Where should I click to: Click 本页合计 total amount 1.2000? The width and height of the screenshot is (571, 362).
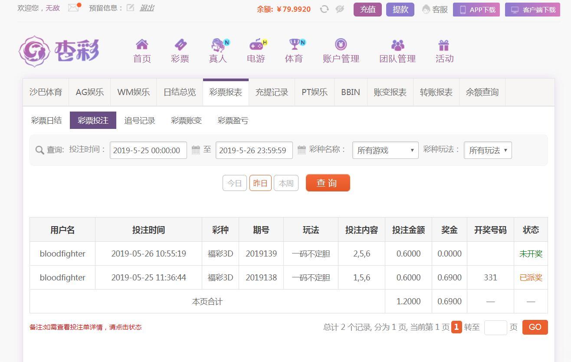coord(408,302)
